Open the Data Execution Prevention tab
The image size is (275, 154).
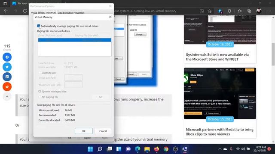71,13
